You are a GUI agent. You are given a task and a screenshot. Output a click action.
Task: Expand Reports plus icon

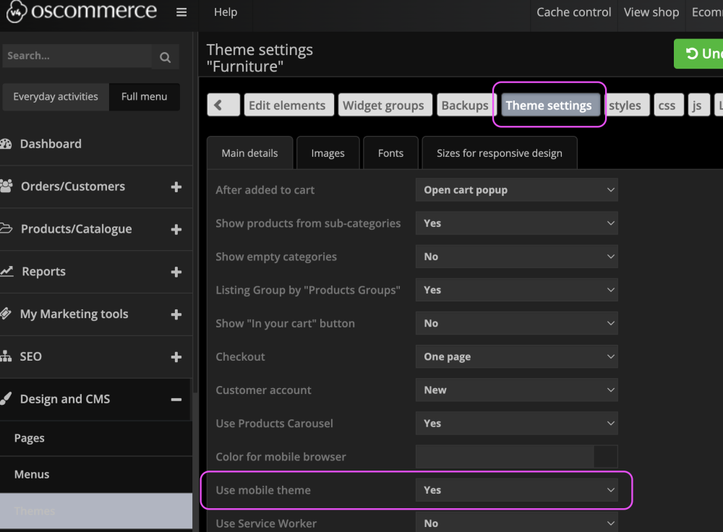tap(176, 273)
